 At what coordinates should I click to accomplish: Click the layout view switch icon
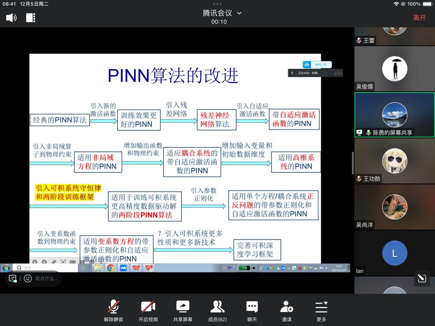[31, 17]
